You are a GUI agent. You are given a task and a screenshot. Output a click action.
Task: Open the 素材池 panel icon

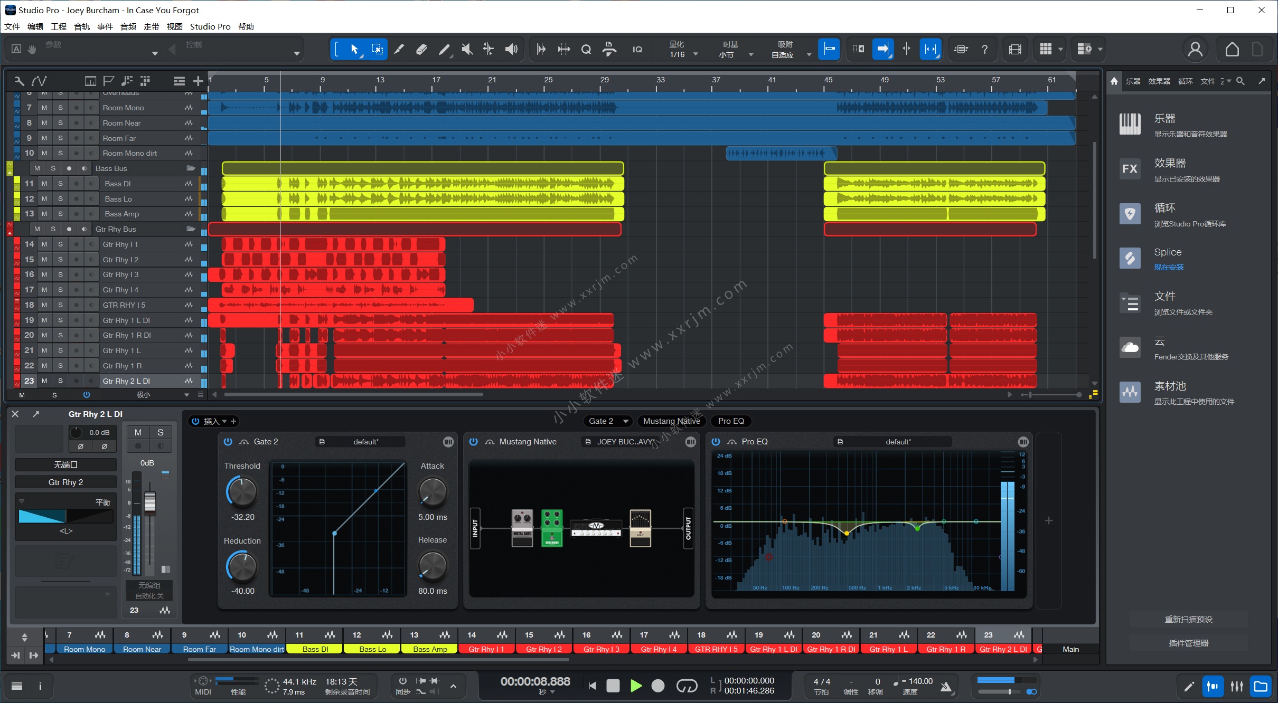point(1130,392)
